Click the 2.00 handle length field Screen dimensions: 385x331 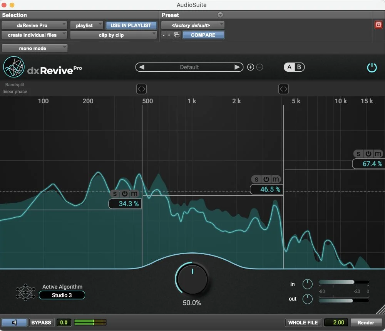pyautogui.click(x=336, y=323)
